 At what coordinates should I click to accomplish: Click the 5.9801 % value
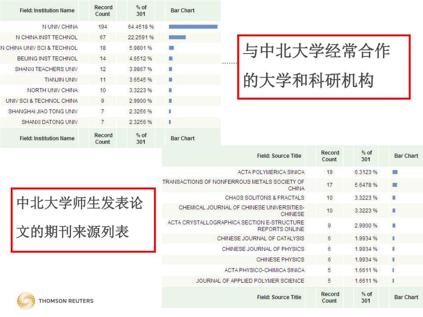click(x=140, y=48)
